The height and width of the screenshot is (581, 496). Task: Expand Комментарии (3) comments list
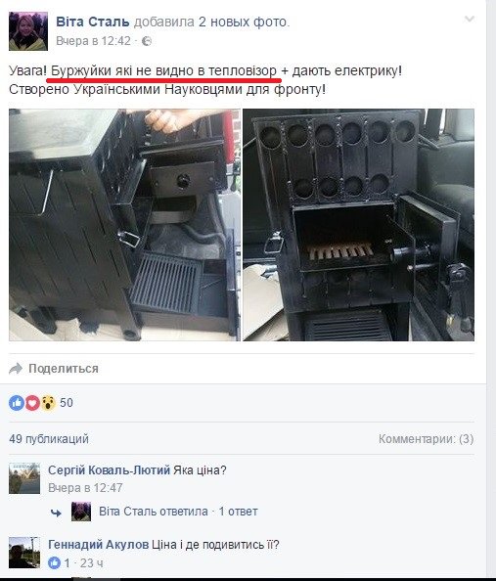[426, 439]
